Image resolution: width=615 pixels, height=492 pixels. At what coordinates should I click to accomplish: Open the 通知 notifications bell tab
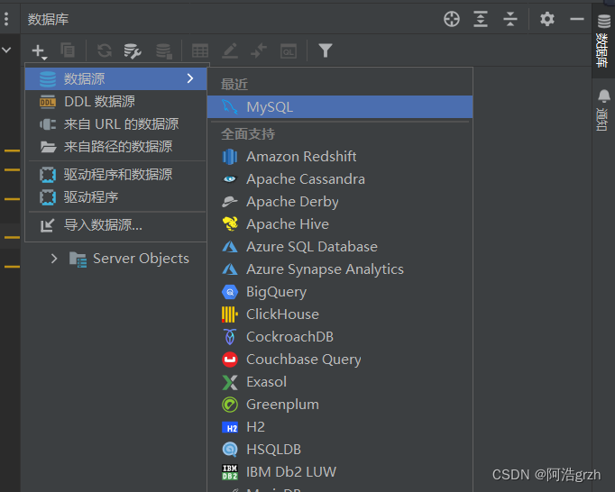pyautogui.click(x=603, y=110)
